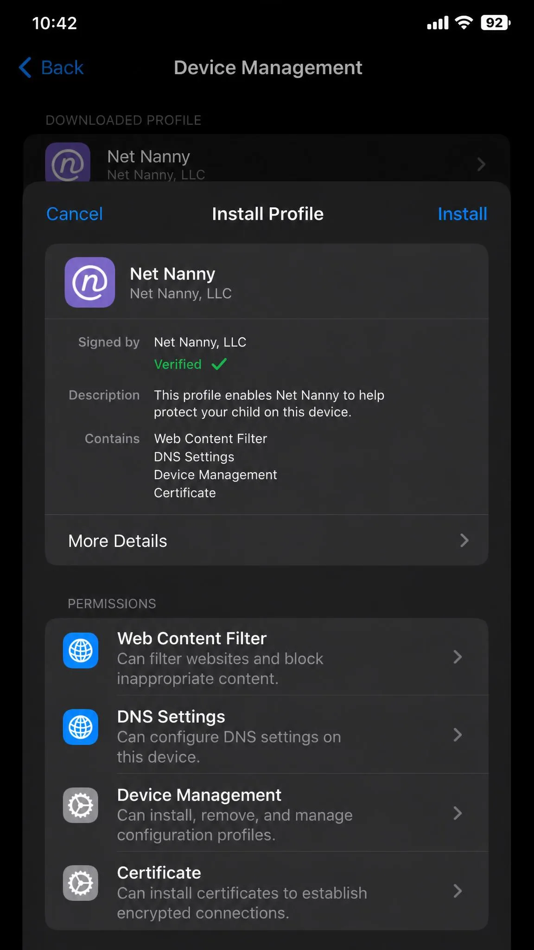The width and height of the screenshot is (534, 950).
Task: Tap 'Net Nanny, LLC' subtitle under profile name in the Install Profile card
Action: coord(181,294)
